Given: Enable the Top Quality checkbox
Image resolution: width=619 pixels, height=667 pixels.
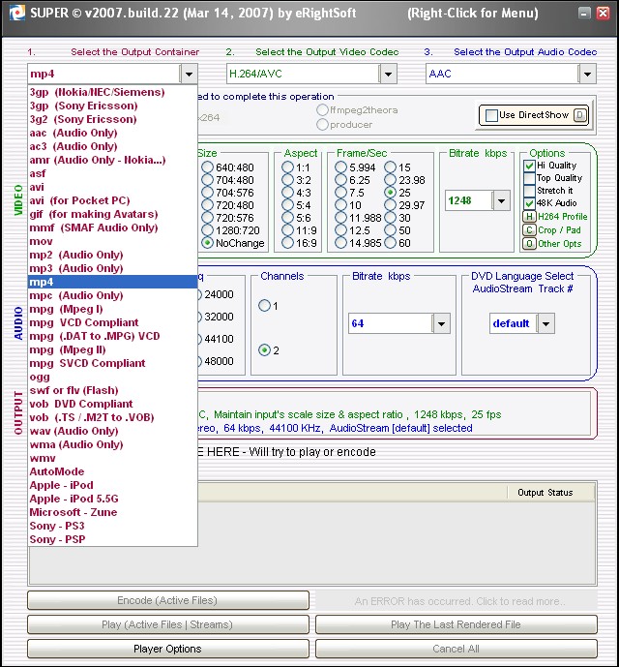Looking at the screenshot, I should pyautogui.click(x=529, y=178).
